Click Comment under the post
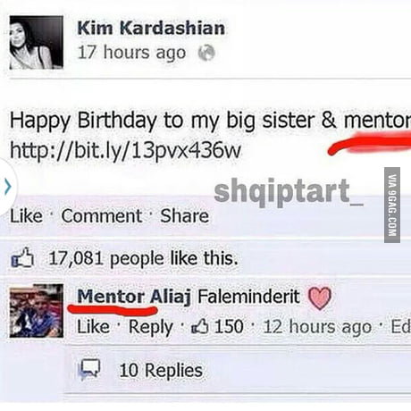Image resolution: width=411 pixels, height=411 pixels. point(102,215)
